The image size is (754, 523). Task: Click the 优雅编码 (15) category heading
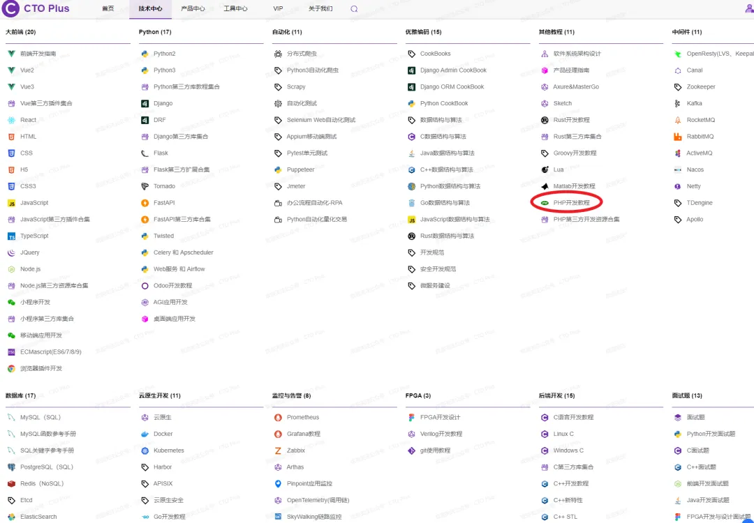[x=423, y=32]
